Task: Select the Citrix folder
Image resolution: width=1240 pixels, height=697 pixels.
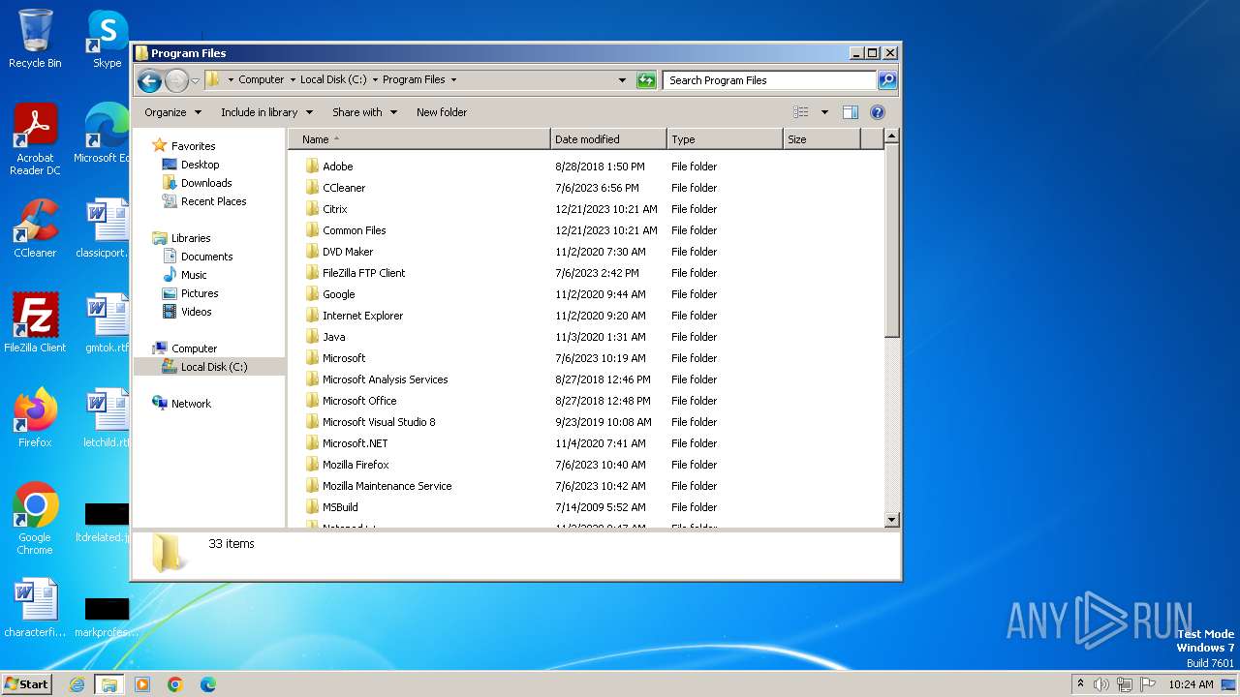Action: coord(334,209)
